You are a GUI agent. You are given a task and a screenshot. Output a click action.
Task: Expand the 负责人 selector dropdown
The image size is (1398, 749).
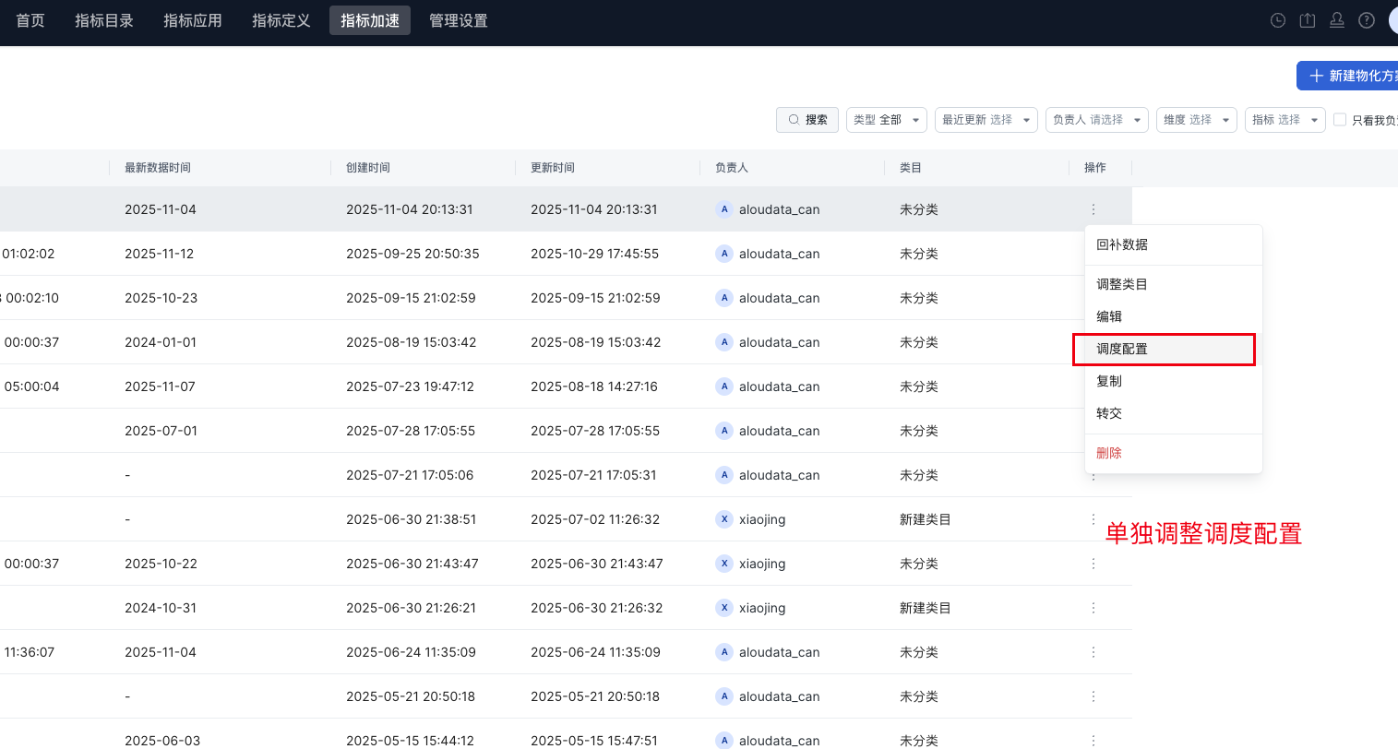[x=1096, y=120]
